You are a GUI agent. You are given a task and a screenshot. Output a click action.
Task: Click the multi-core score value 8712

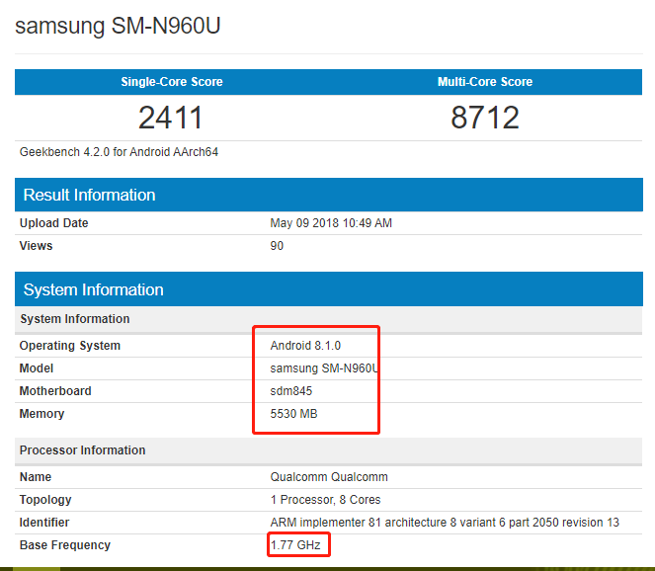(x=485, y=118)
